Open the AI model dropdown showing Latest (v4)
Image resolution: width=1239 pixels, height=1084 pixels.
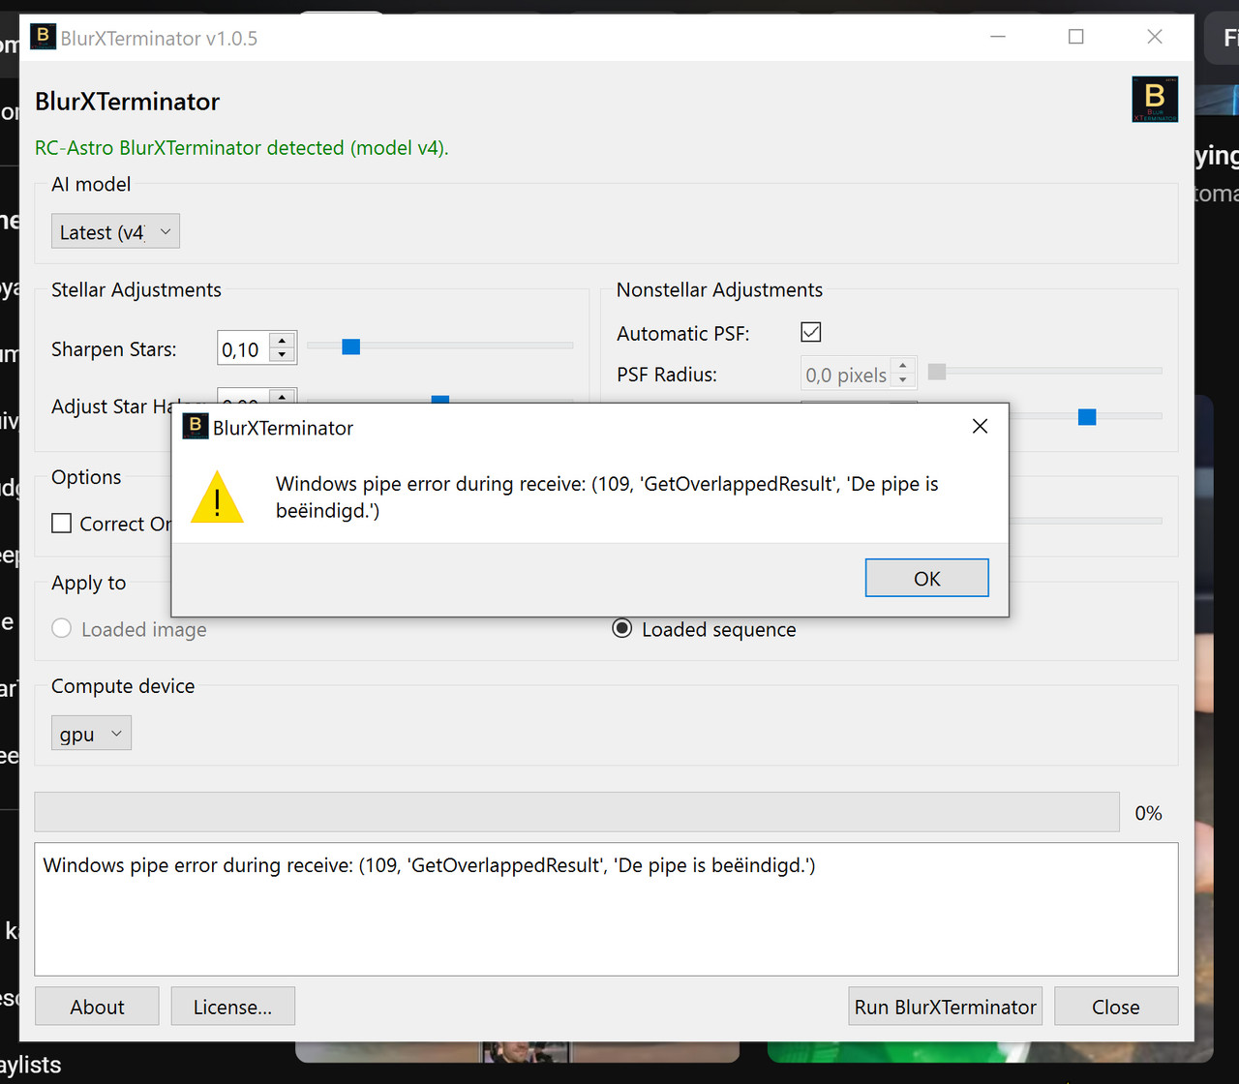pos(115,231)
